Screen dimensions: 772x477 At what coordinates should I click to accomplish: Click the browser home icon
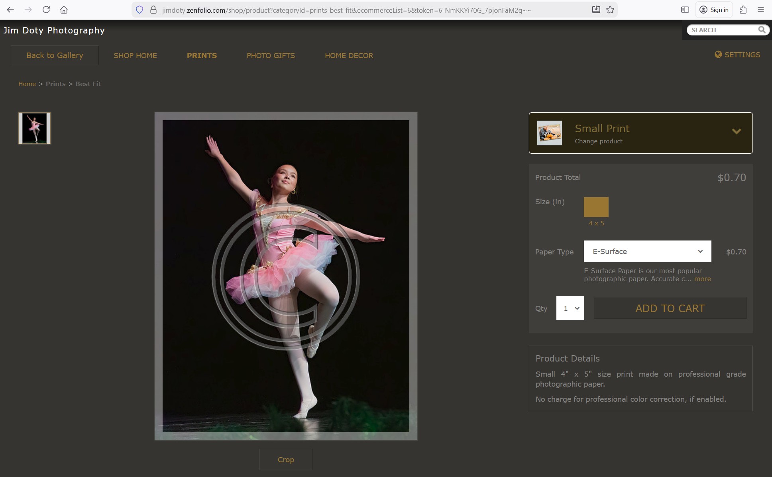pos(64,10)
